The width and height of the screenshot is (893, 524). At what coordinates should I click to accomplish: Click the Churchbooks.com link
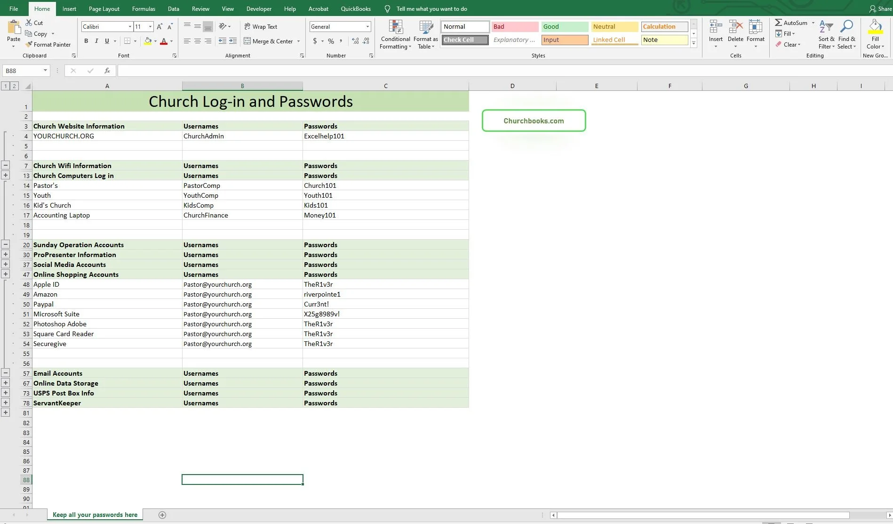(x=534, y=121)
